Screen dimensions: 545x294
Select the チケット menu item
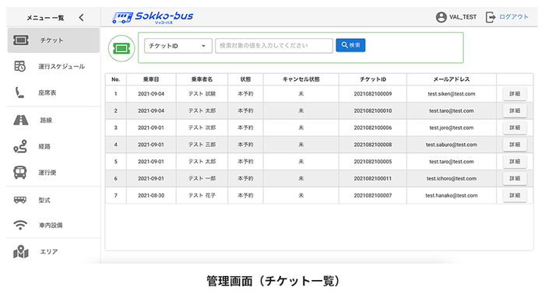53,40
